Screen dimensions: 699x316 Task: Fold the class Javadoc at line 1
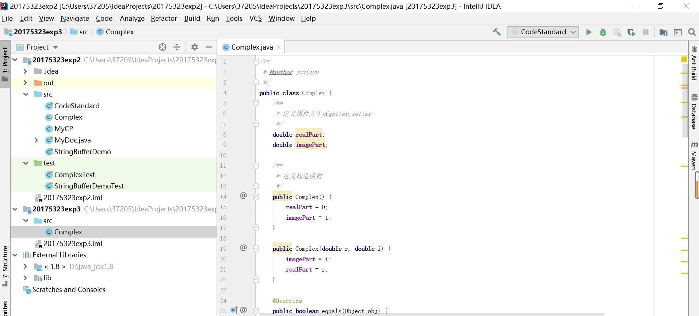[256, 62]
